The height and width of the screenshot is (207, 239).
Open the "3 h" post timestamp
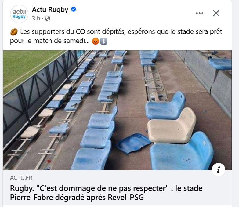click(x=36, y=19)
